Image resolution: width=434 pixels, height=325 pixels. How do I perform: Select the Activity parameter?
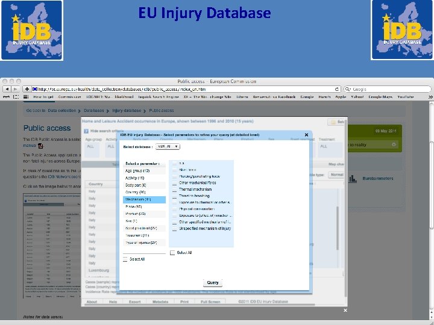[144, 178]
